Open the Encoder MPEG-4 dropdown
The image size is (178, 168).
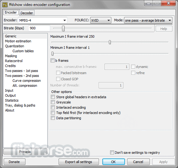43,20
